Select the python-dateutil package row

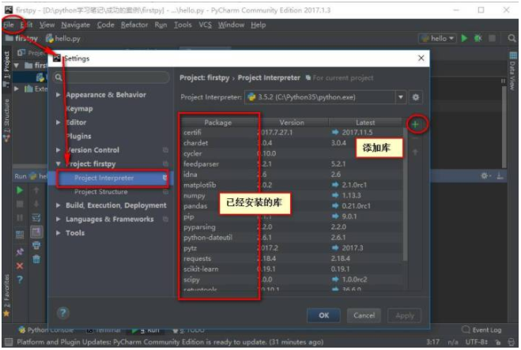(292, 238)
